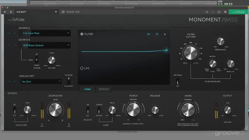Click the output Volume knob

[227, 110]
